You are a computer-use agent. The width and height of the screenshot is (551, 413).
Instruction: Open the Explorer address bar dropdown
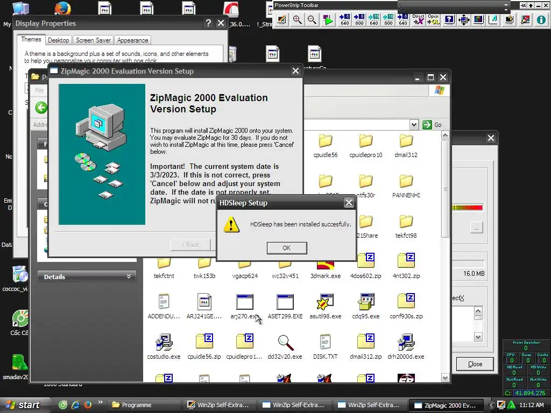(x=414, y=125)
